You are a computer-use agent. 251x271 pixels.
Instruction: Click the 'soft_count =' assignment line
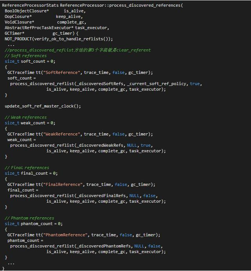22,78
